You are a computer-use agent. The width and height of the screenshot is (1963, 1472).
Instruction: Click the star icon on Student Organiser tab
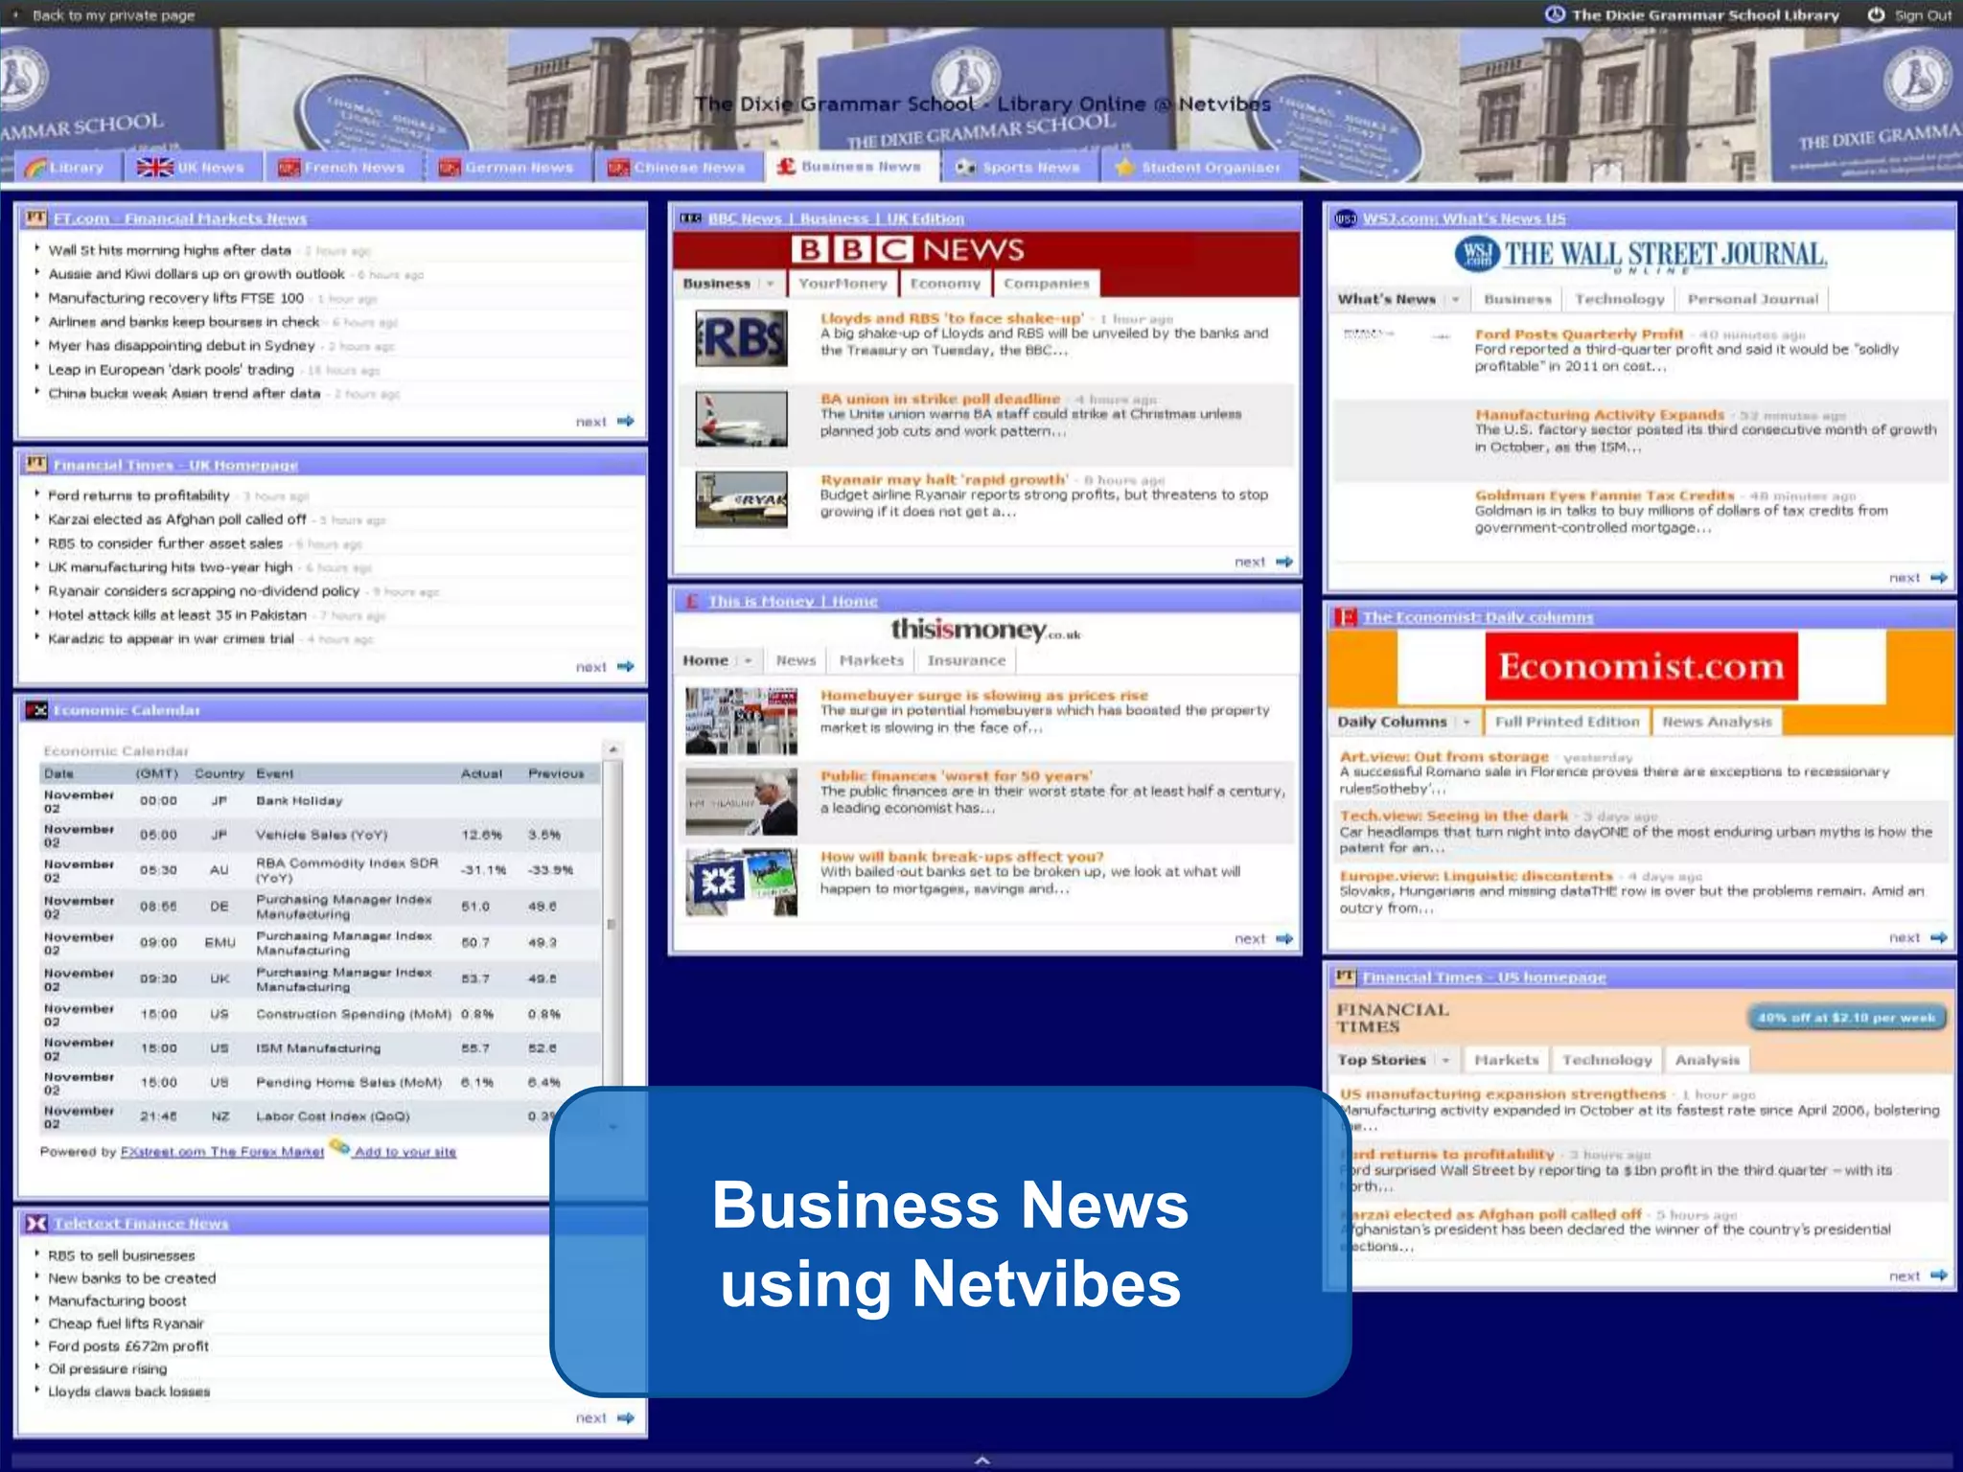(1124, 167)
